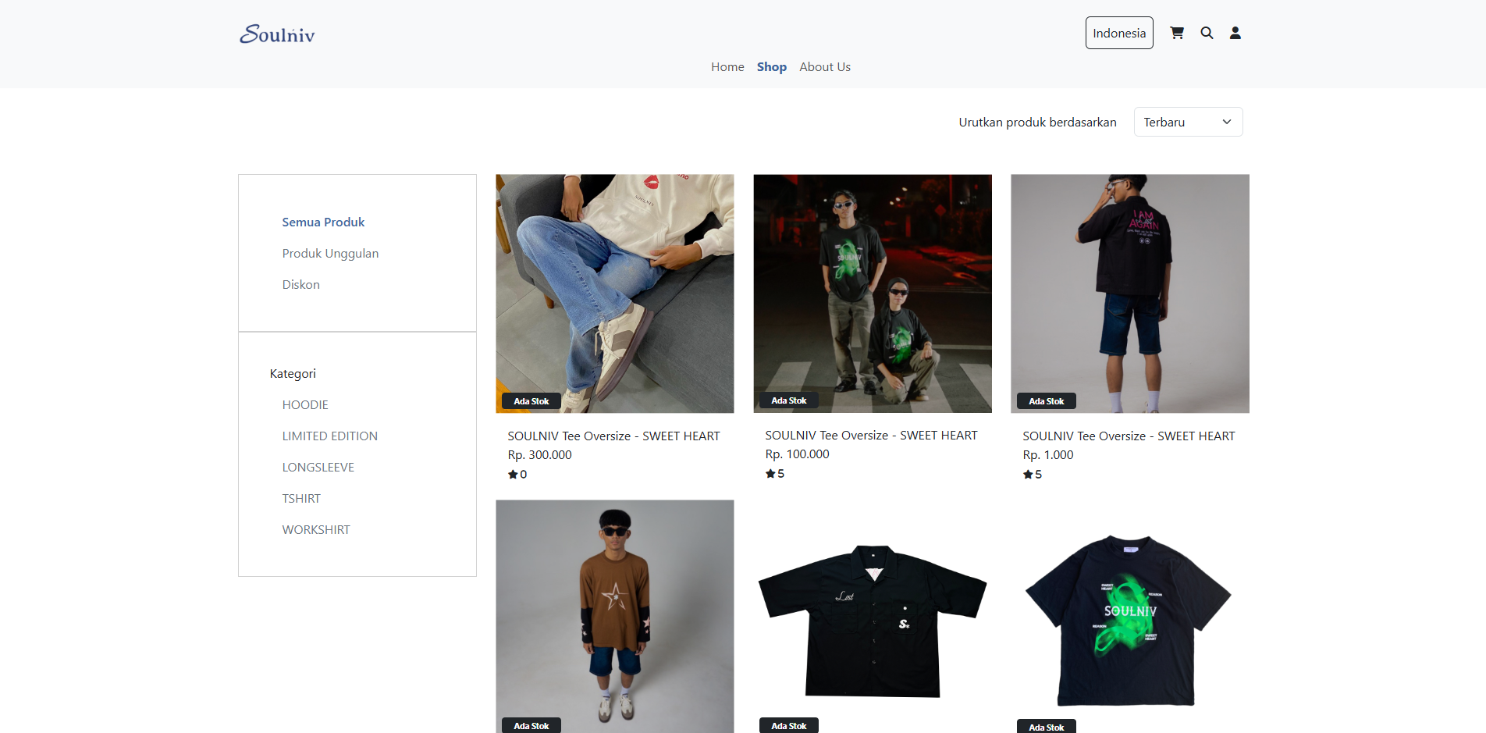Click the star rating under Rp. 1.000

pyautogui.click(x=1033, y=475)
